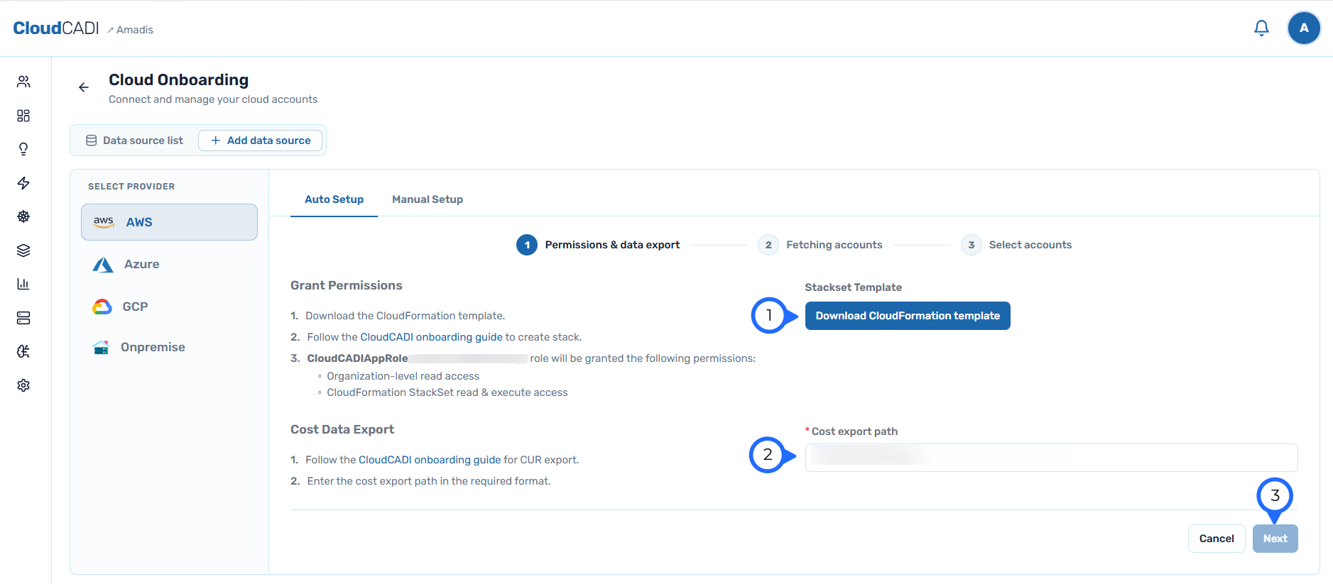Go back using the left arrow icon
The width and height of the screenshot is (1333, 584).
pos(84,87)
